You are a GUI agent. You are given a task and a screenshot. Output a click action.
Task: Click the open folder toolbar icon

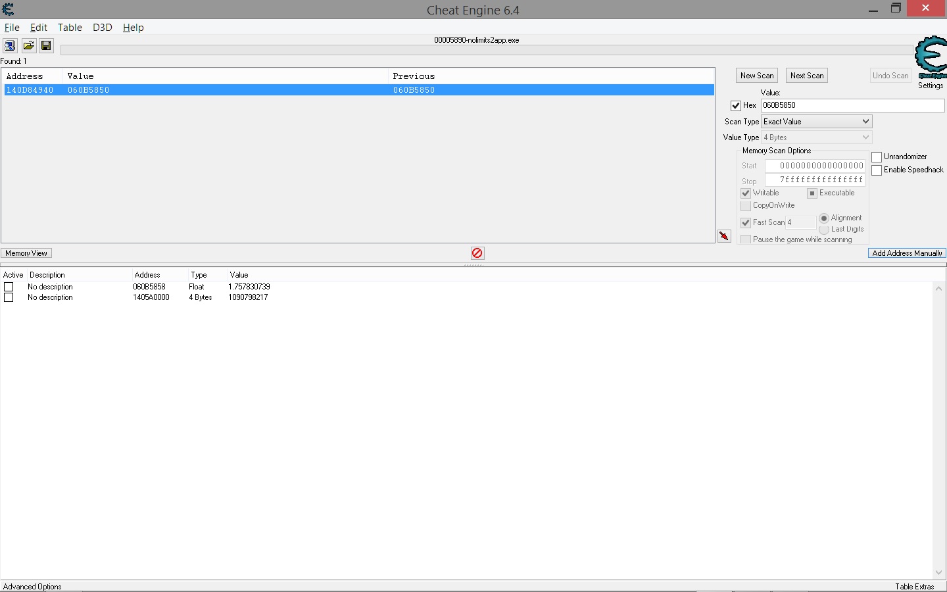click(x=28, y=45)
